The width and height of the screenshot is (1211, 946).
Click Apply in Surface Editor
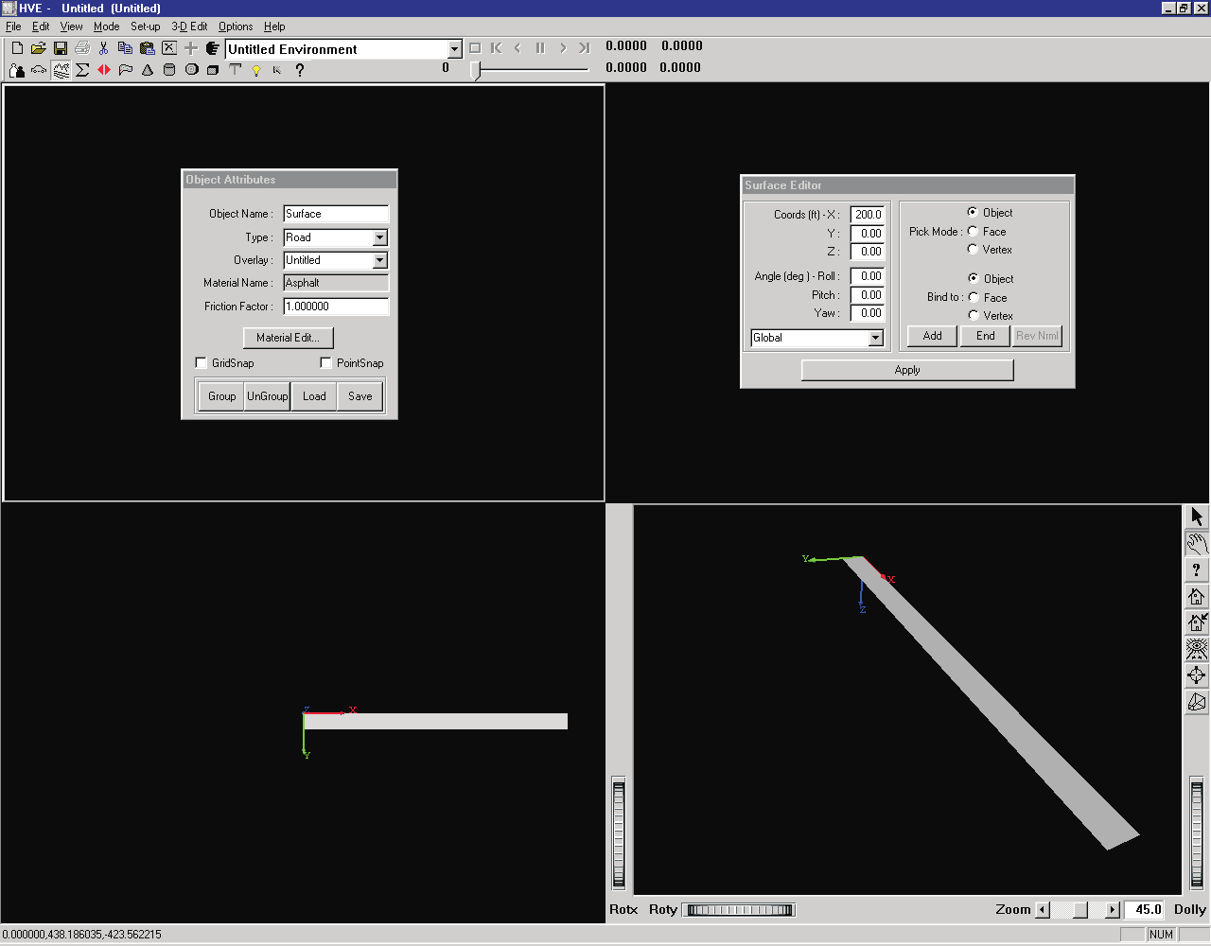pos(907,370)
